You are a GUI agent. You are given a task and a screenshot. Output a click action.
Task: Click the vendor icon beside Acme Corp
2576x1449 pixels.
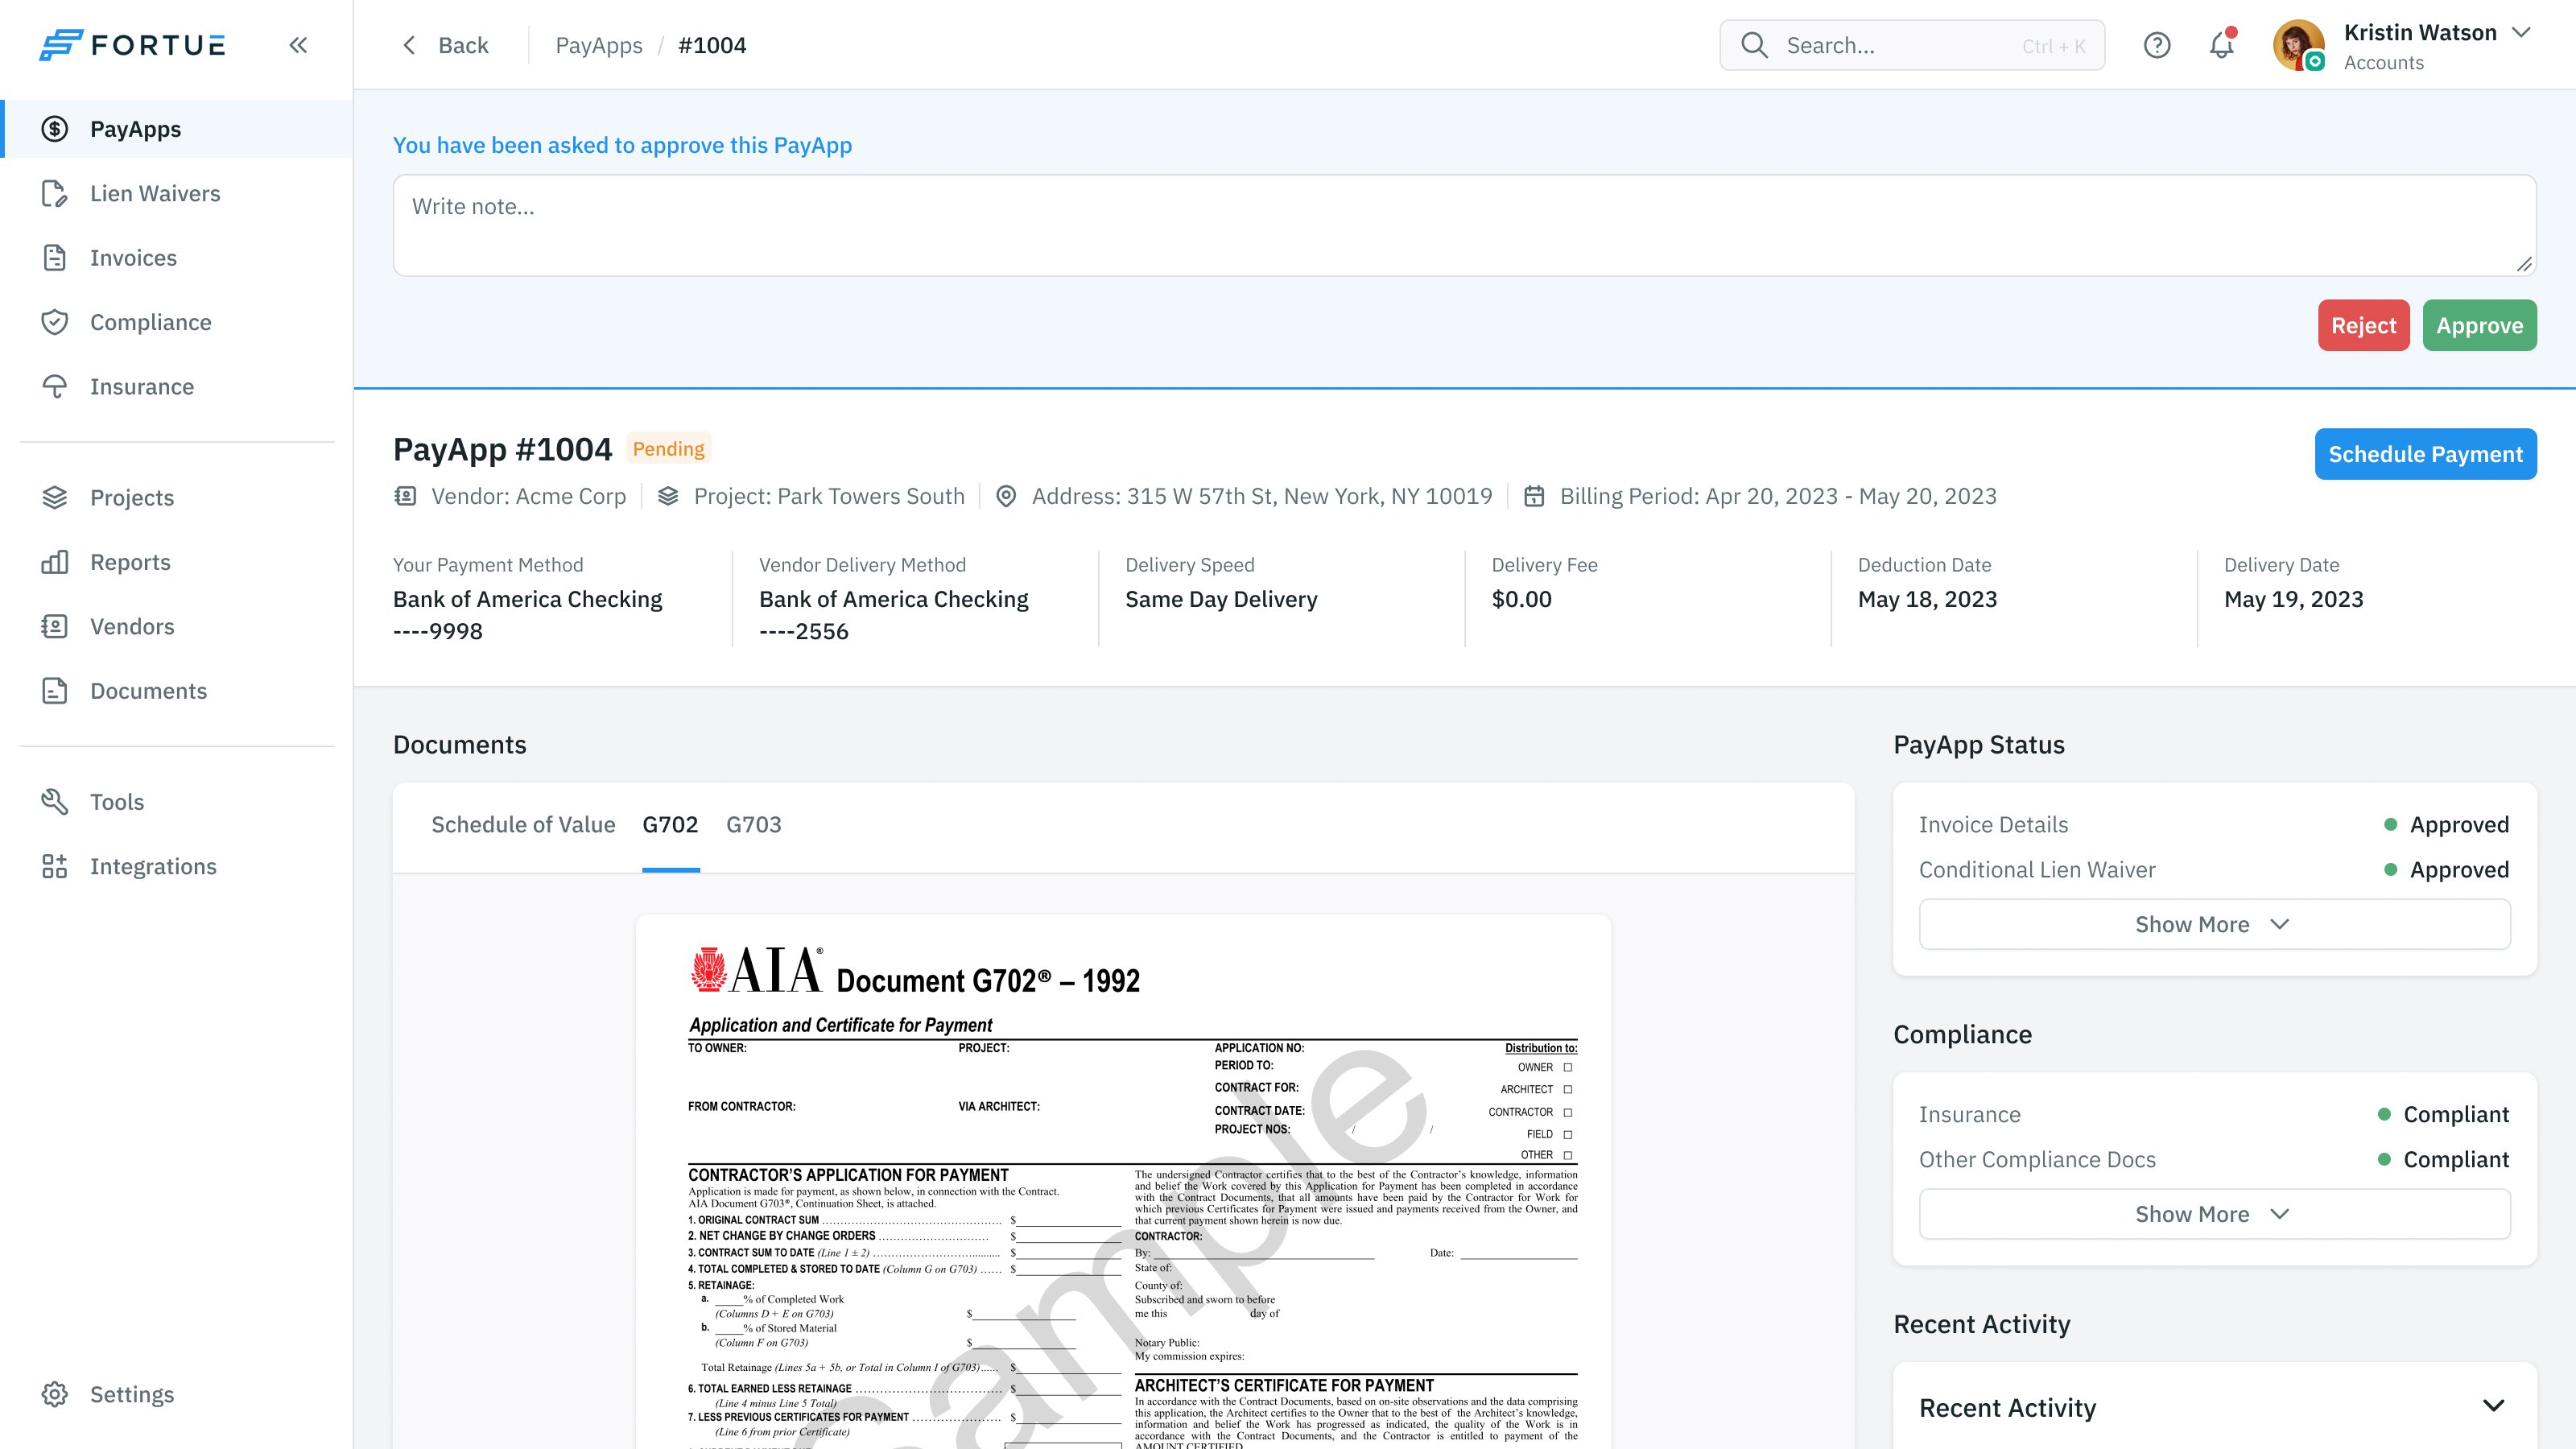[x=405, y=496]
